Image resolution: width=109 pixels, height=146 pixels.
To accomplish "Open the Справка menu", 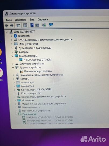I will [43, 19].
